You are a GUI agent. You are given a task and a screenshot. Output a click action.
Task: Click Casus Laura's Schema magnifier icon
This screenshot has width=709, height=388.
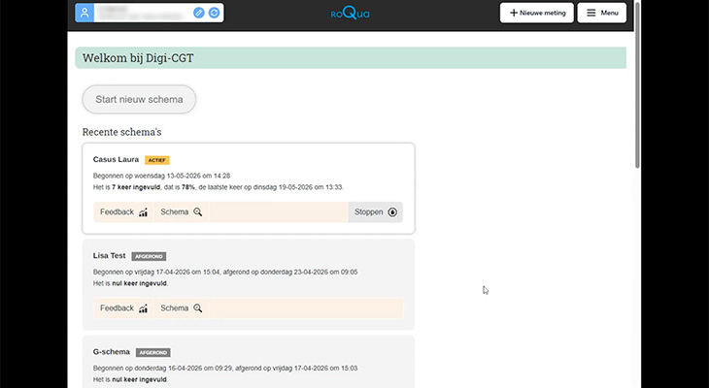tap(197, 212)
